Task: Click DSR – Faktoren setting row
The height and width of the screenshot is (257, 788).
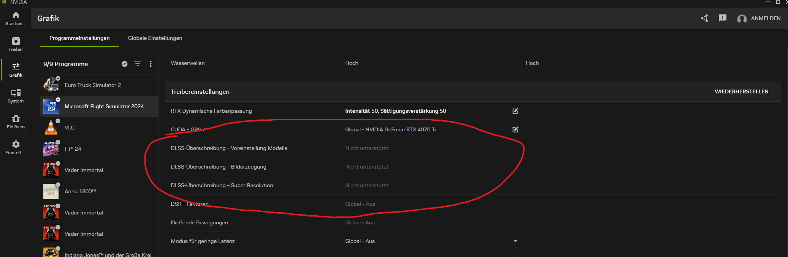Action: click(x=472, y=204)
